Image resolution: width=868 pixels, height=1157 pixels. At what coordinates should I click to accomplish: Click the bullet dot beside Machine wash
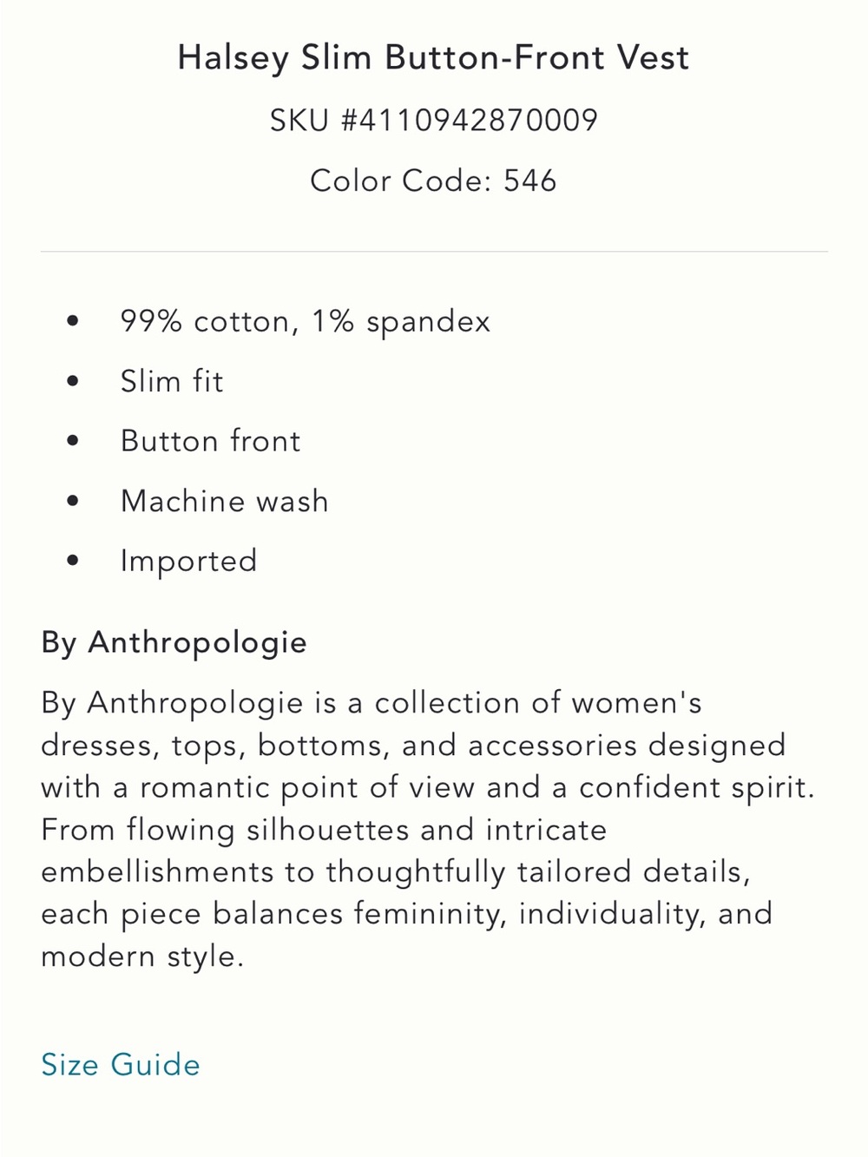point(72,501)
